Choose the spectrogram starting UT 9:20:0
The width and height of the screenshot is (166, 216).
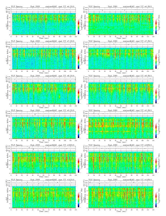(x=43, y=128)
